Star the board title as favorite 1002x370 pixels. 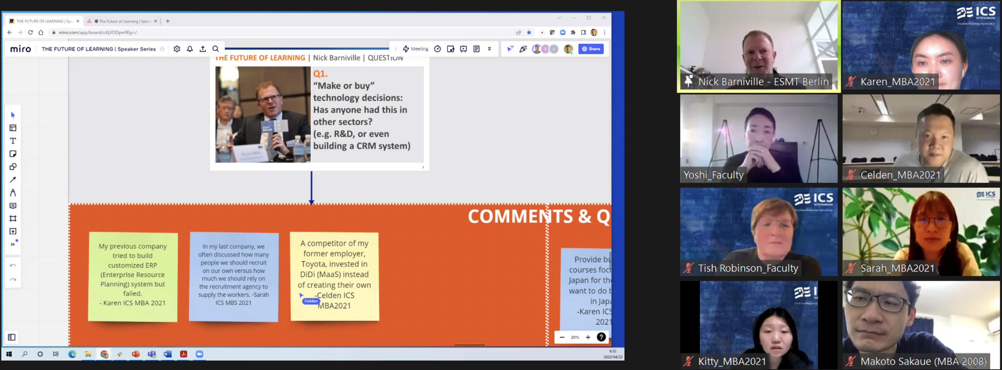163,49
